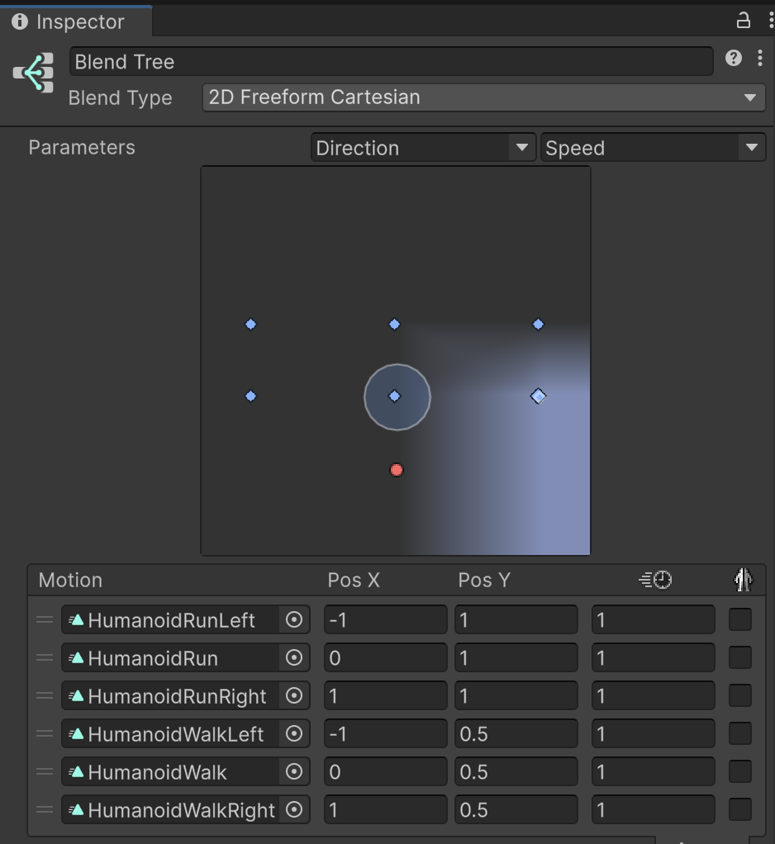Click Pos X field of HumanoidWalkLeft
The width and height of the screenshot is (775, 844).
(385, 733)
